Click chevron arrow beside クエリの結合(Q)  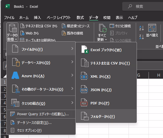pyautogui.click(x=72, y=102)
